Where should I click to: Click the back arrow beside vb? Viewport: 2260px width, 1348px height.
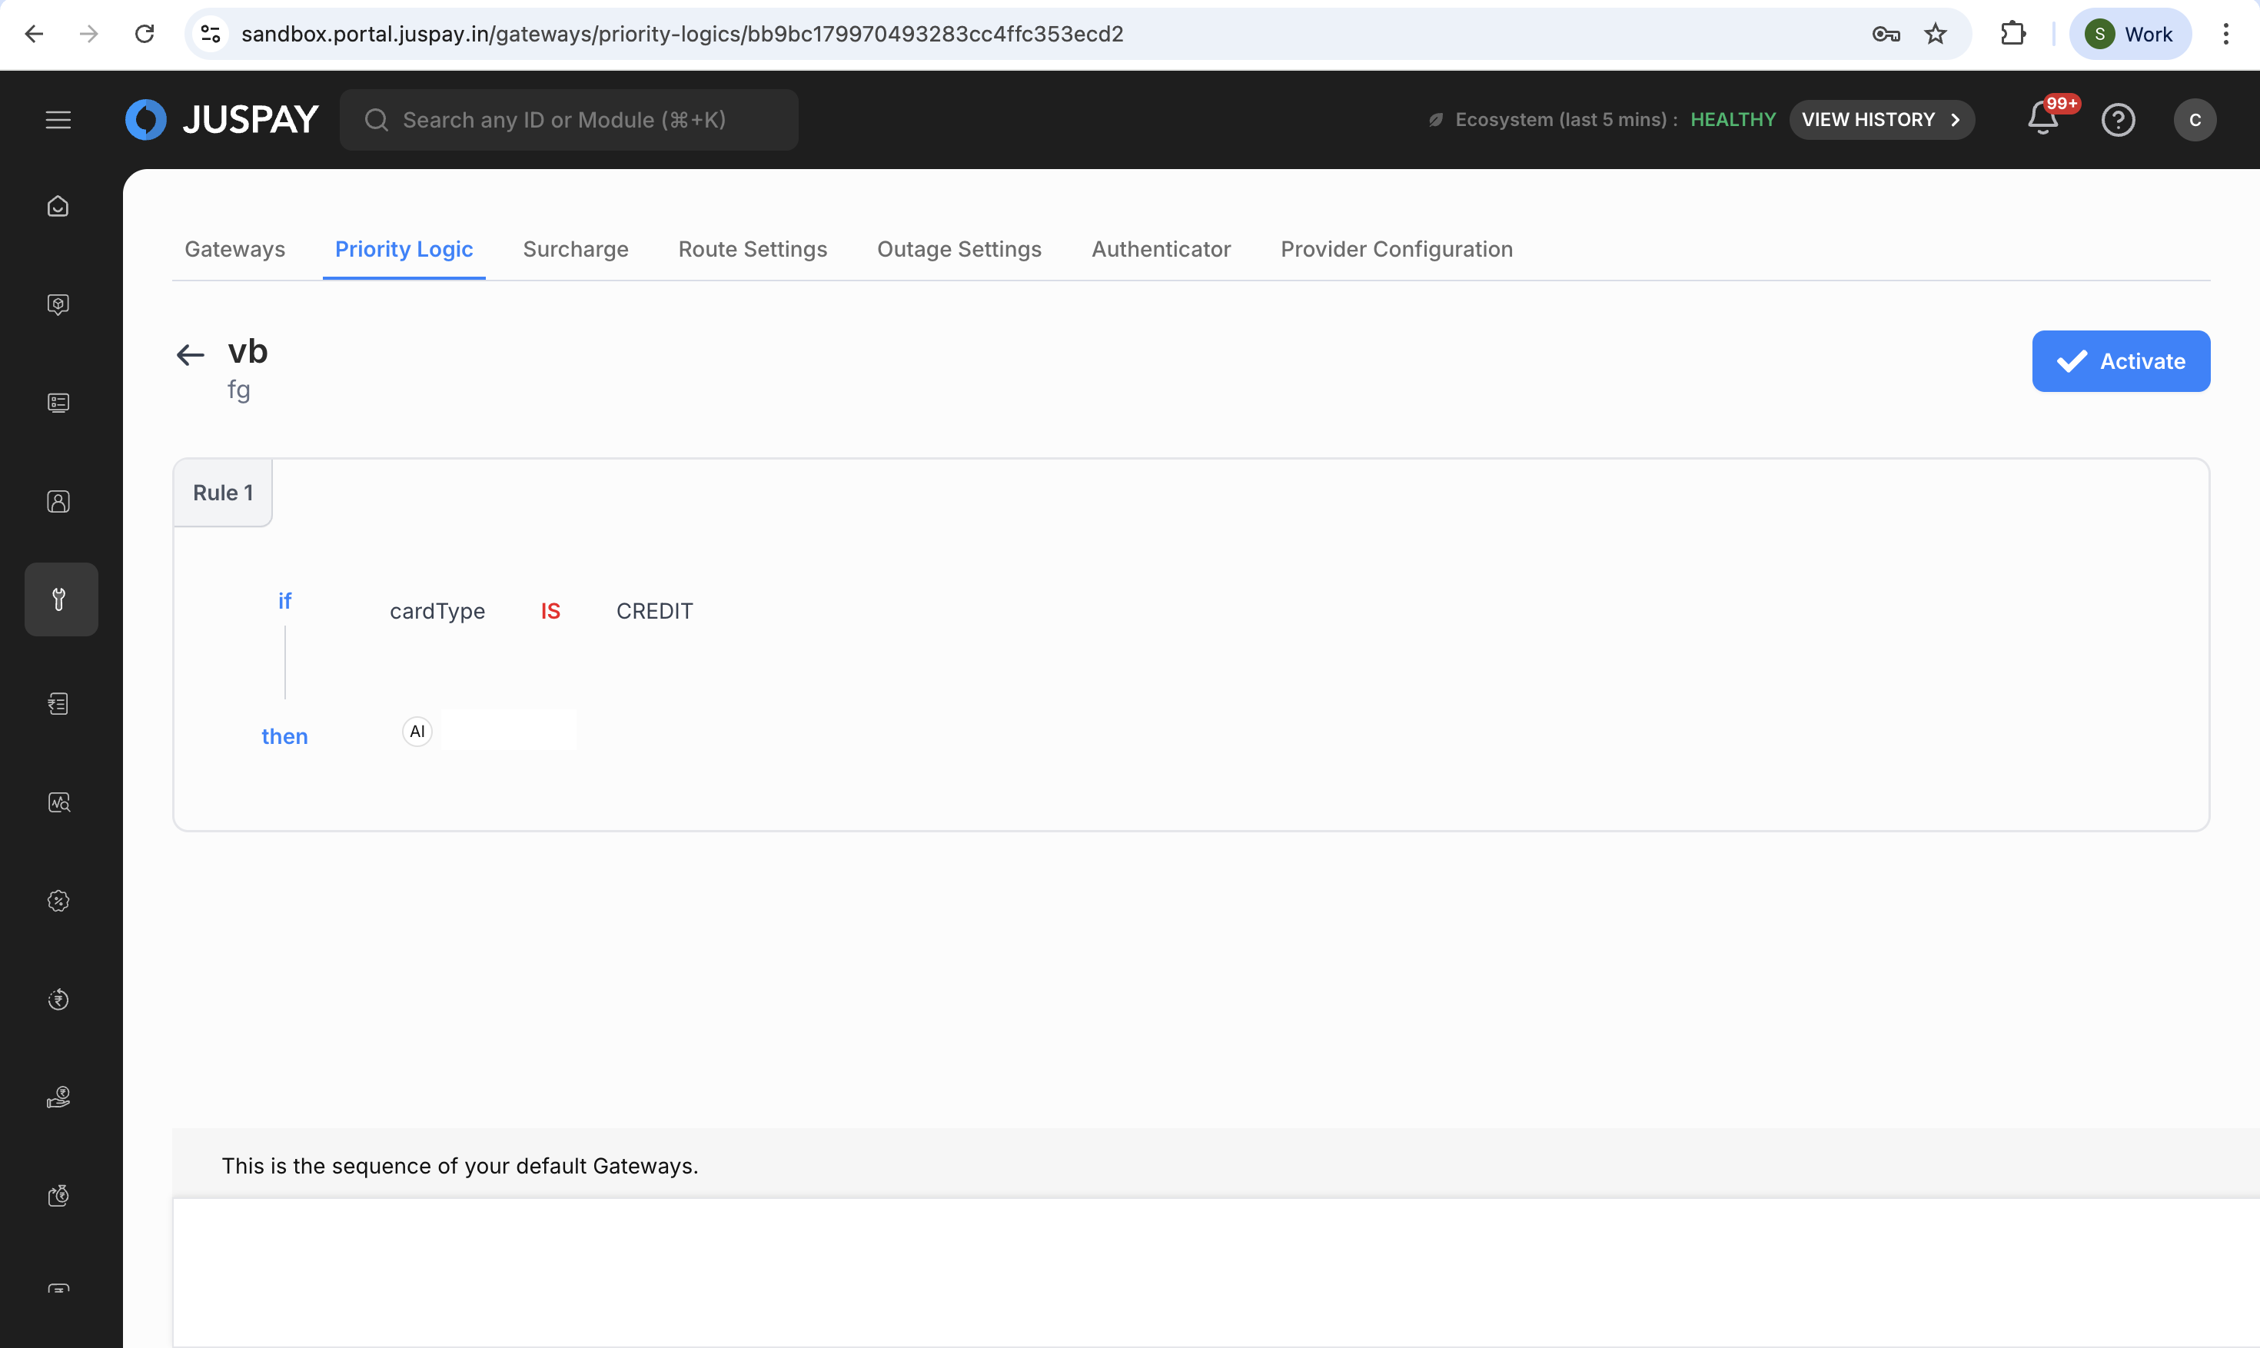(190, 355)
